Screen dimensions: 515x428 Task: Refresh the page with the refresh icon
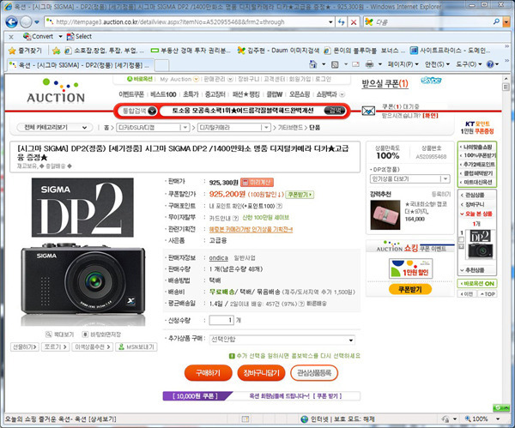pos(342,22)
